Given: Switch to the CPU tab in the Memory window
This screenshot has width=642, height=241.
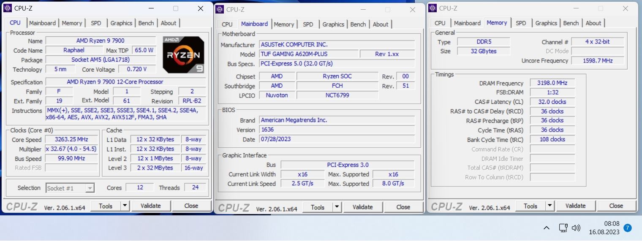Looking at the screenshot, I should (x=440, y=23).
